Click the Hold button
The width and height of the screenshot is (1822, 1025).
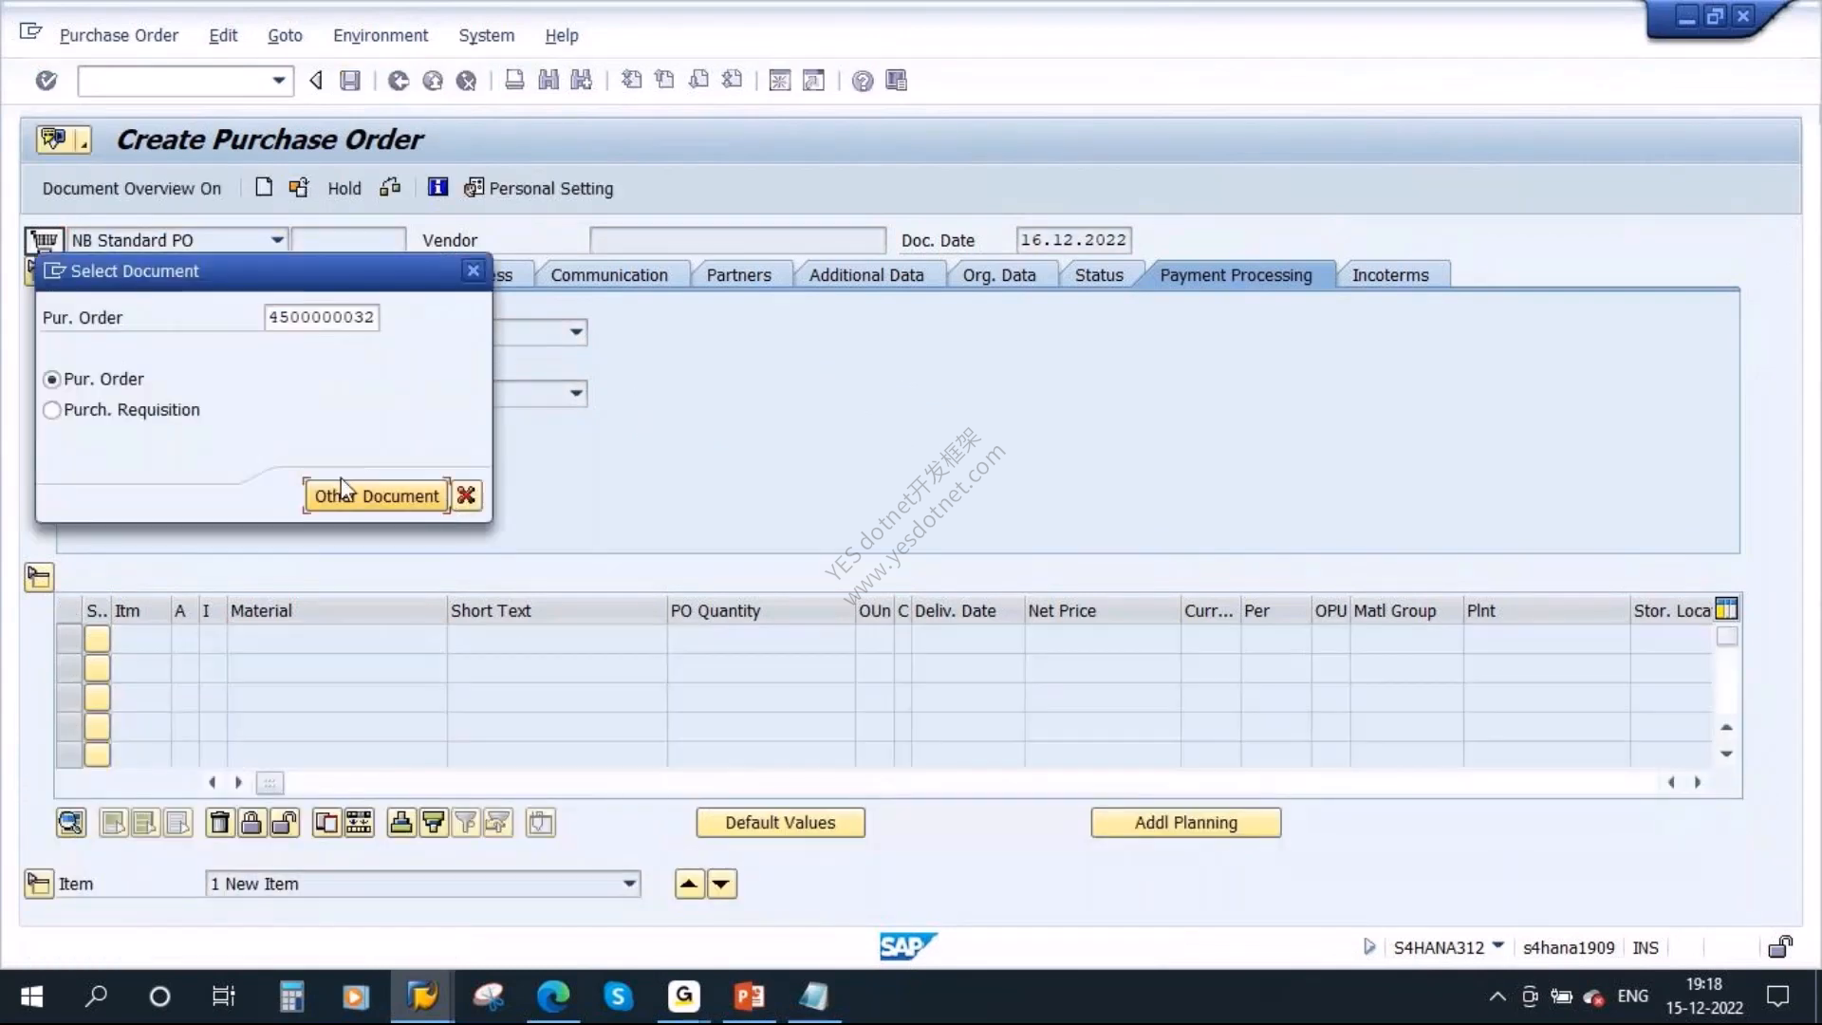pyautogui.click(x=344, y=189)
